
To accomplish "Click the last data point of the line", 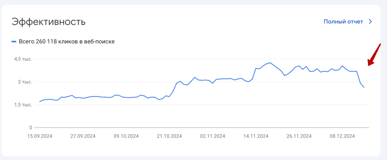I will tap(364, 87).
